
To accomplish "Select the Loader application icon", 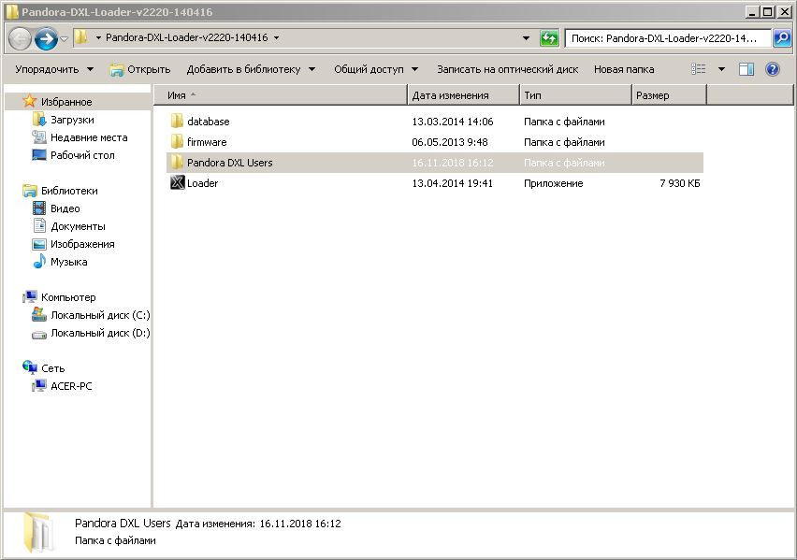I will tap(178, 183).
